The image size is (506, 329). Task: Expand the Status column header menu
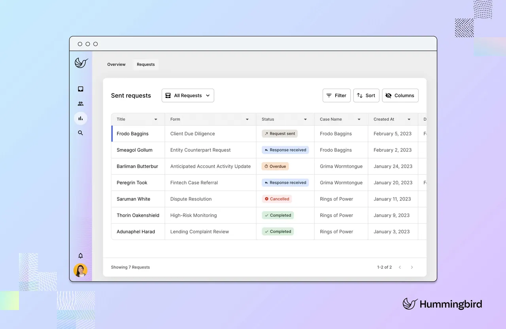coord(305,119)
